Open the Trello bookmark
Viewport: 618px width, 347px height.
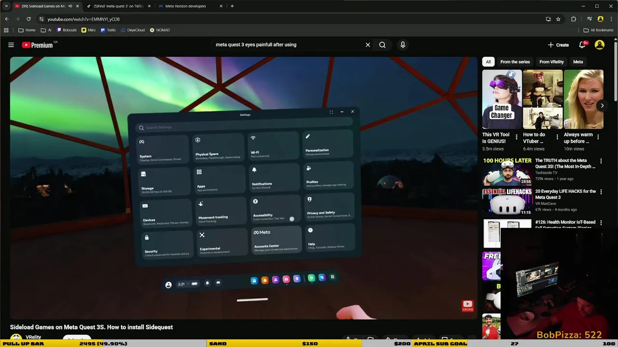108,30
